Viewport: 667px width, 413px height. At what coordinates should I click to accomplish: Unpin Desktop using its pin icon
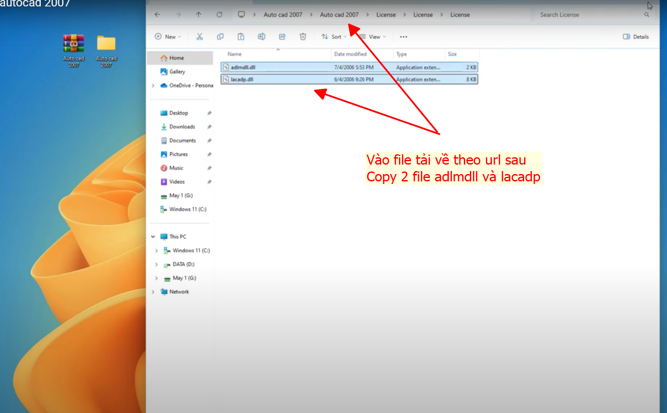point(209,113)
